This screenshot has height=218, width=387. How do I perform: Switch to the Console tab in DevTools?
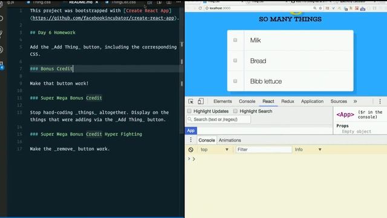[247, 101]
